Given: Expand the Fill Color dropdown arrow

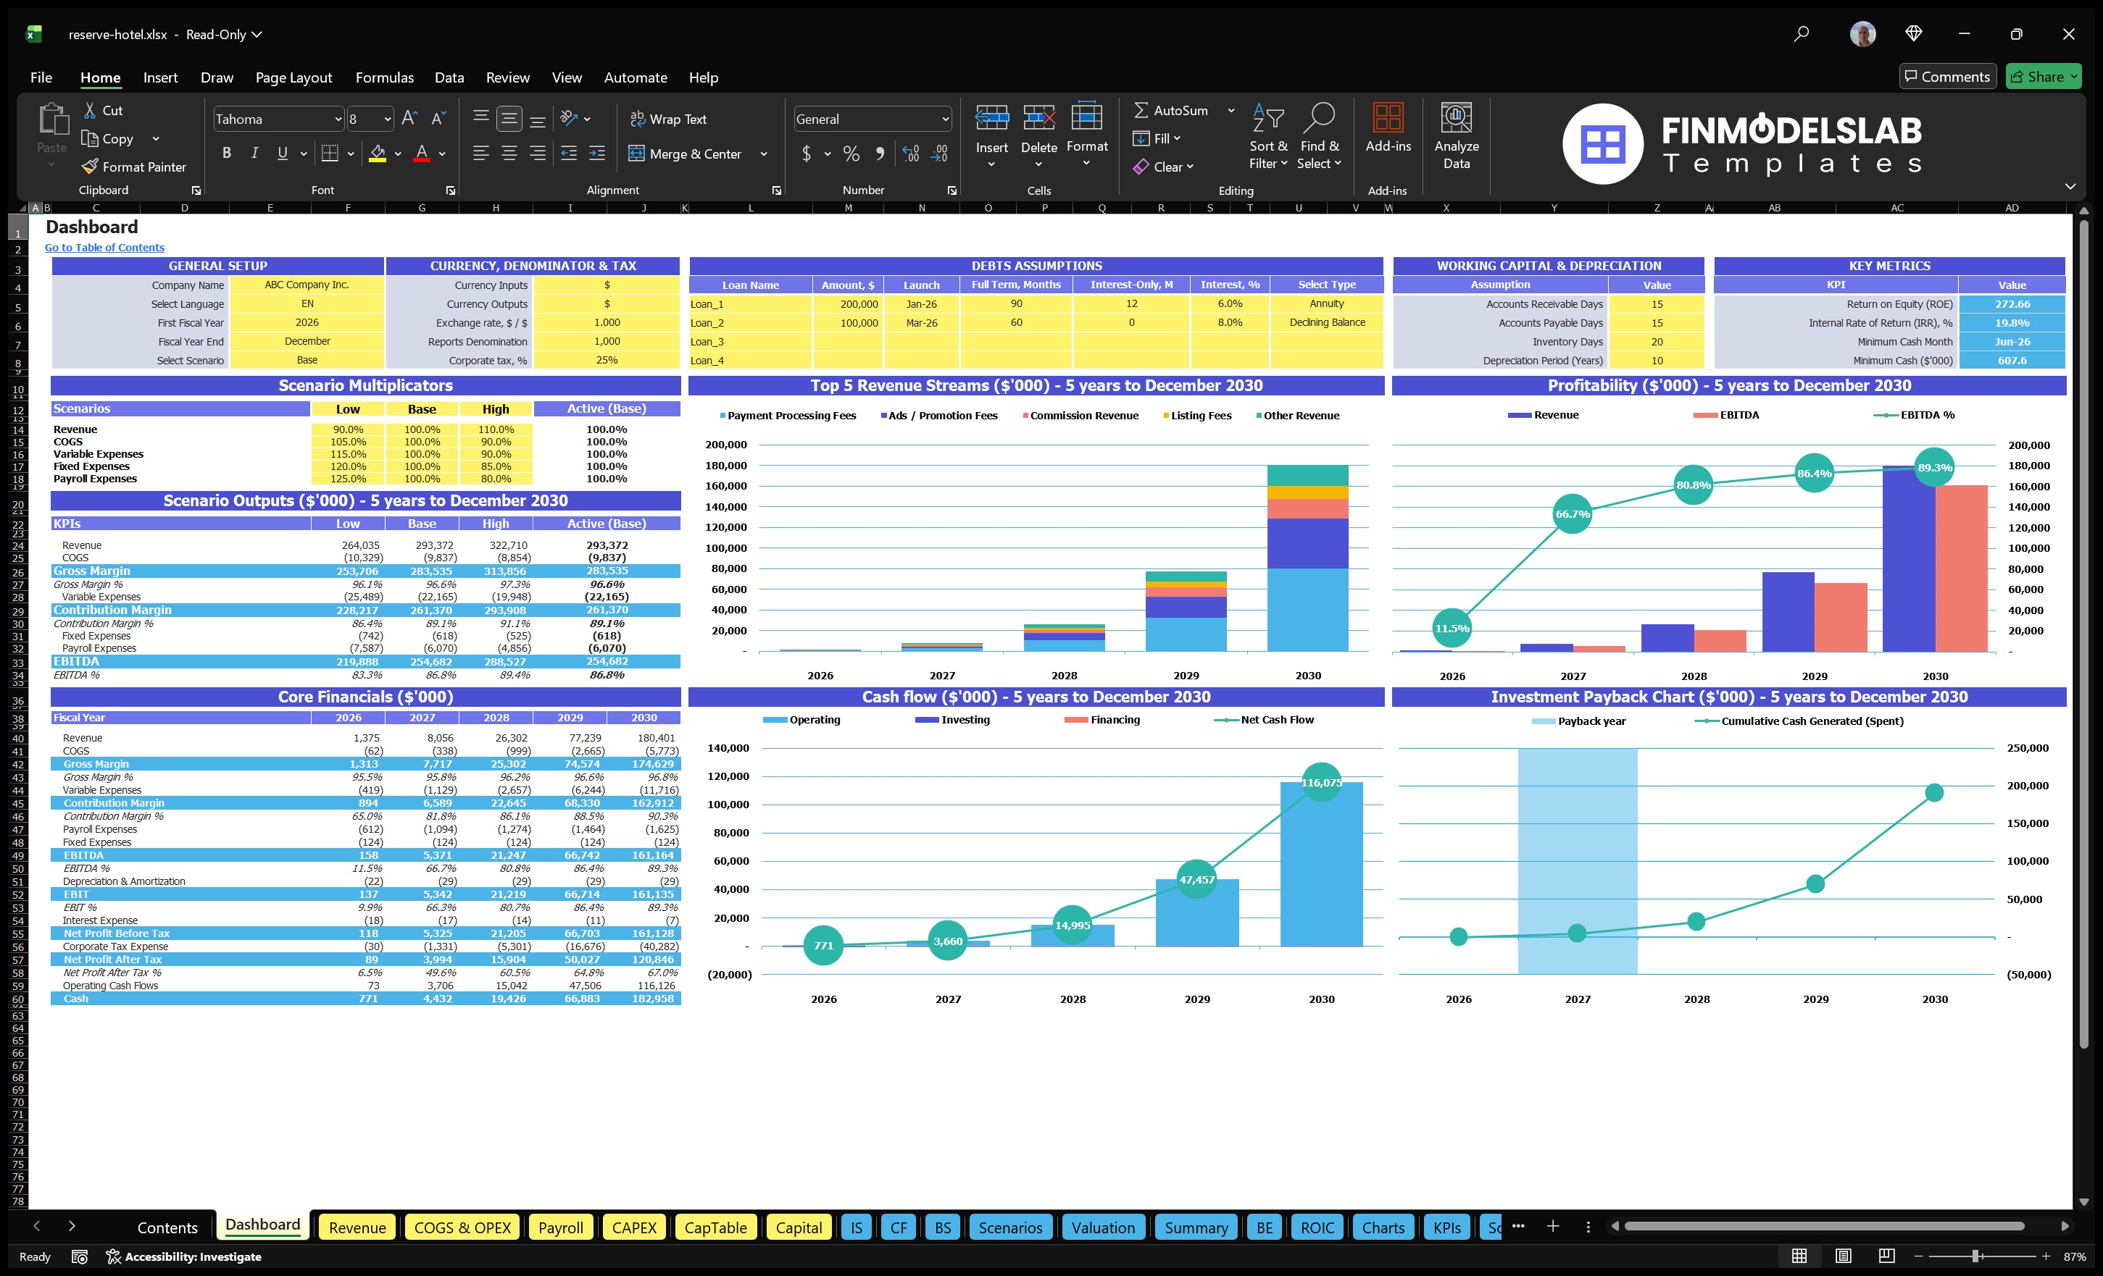Looking at the screenshot, I should 397,154.
